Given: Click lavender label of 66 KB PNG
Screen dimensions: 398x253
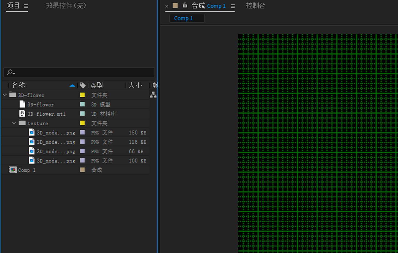Looking at the screenshot, I should 82,151.
